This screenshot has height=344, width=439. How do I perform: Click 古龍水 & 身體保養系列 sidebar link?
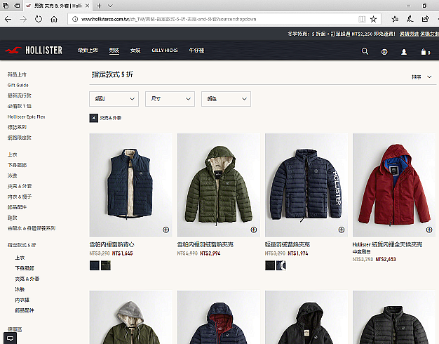pyautogui.click(x=32, y=228)
